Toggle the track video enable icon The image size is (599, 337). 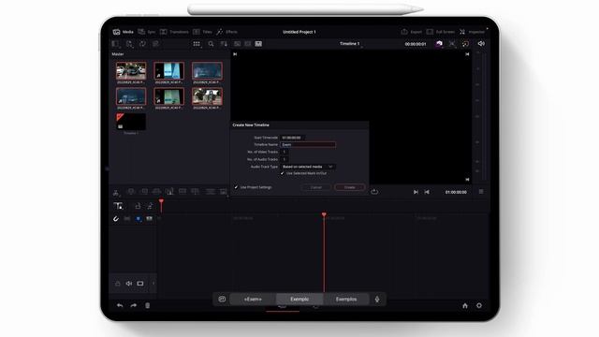[140, 284]
